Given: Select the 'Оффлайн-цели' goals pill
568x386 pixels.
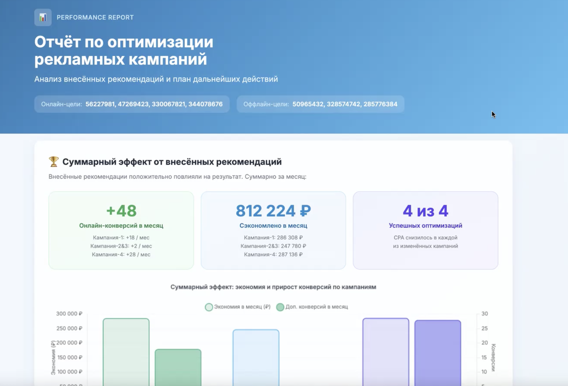Looking at the screenshot, I should [320, 104].
